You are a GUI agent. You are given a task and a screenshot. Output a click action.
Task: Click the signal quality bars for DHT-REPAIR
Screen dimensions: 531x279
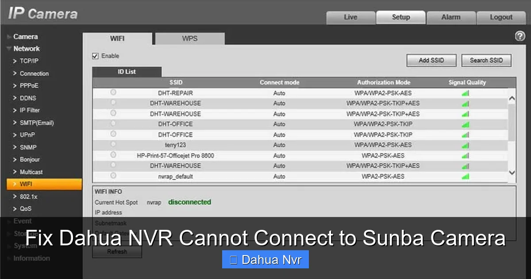pyautogui.click(x=465, y=93)
